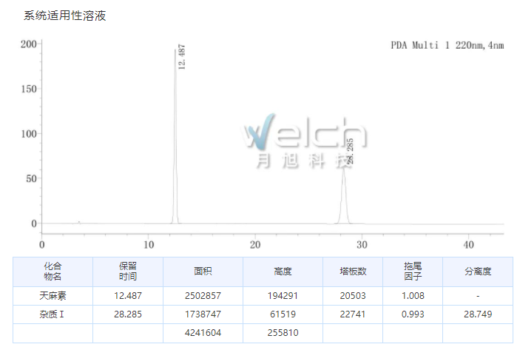Image resolution: width=520 pixels, height=347 pixels.
Task: Click the 塔板数 column header
Action: (x=353, y=272)
